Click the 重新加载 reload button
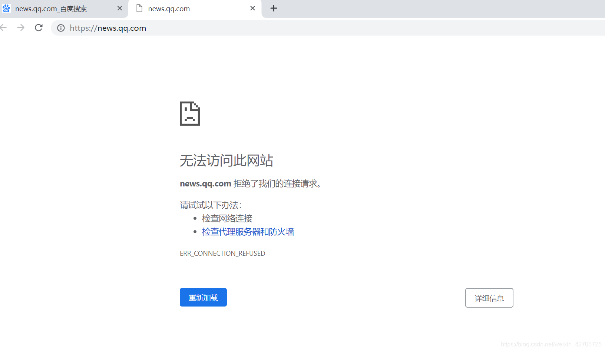 [x=203, y=297]
